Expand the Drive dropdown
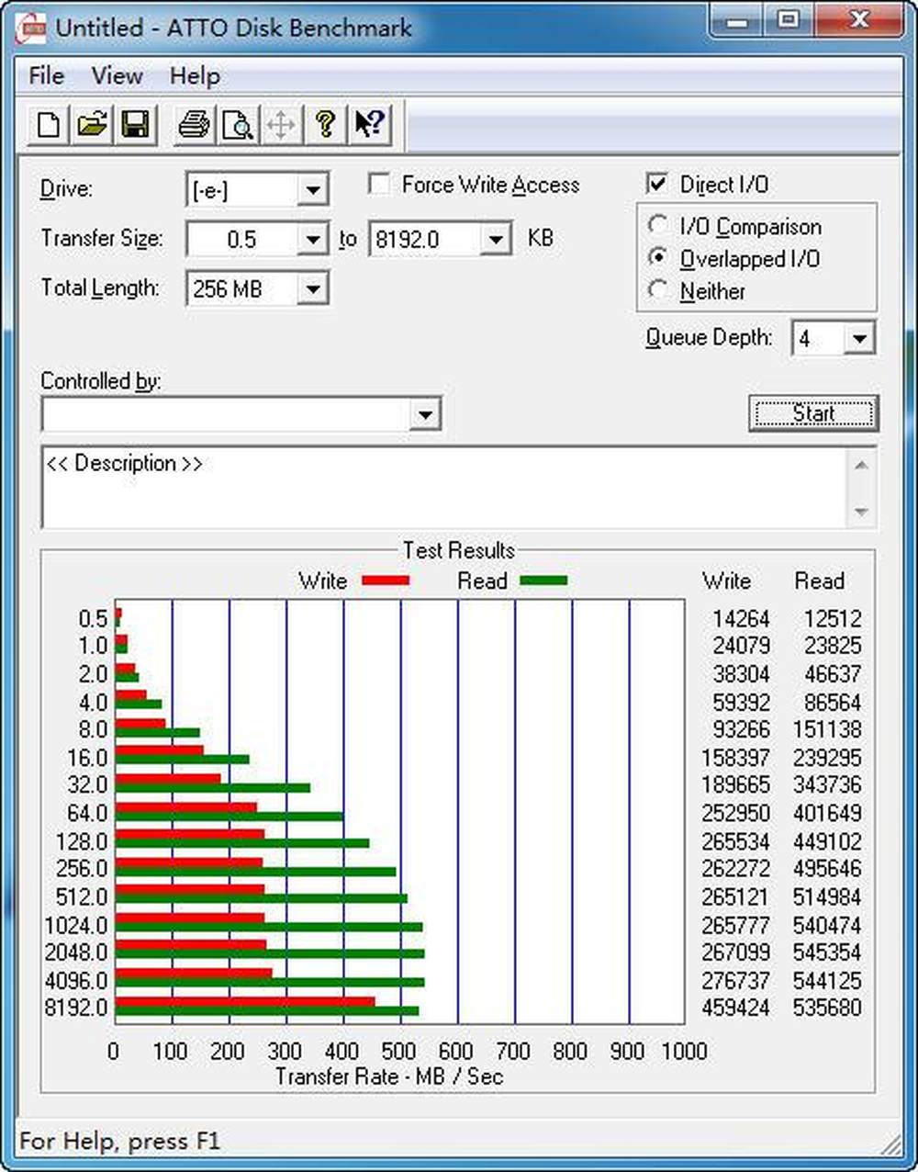Screen dimensions: 918x1172 pos(313,190)
